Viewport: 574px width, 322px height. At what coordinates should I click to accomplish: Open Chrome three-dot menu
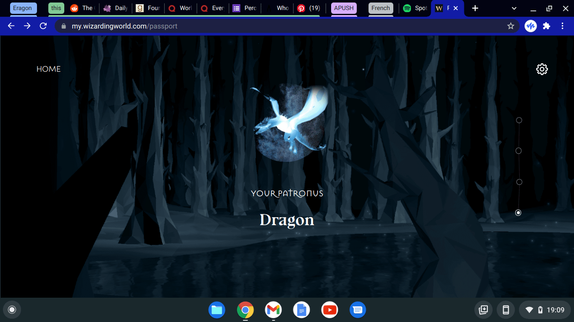(562, 26)
